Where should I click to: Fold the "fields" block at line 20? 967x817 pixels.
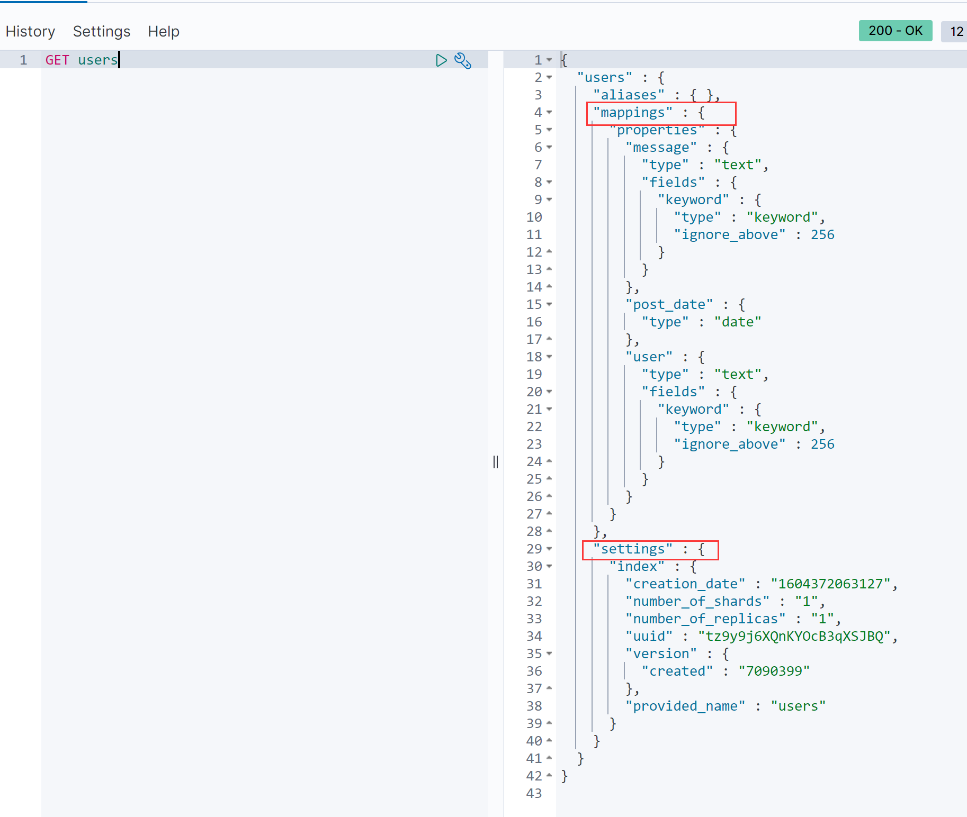(549, 392)
